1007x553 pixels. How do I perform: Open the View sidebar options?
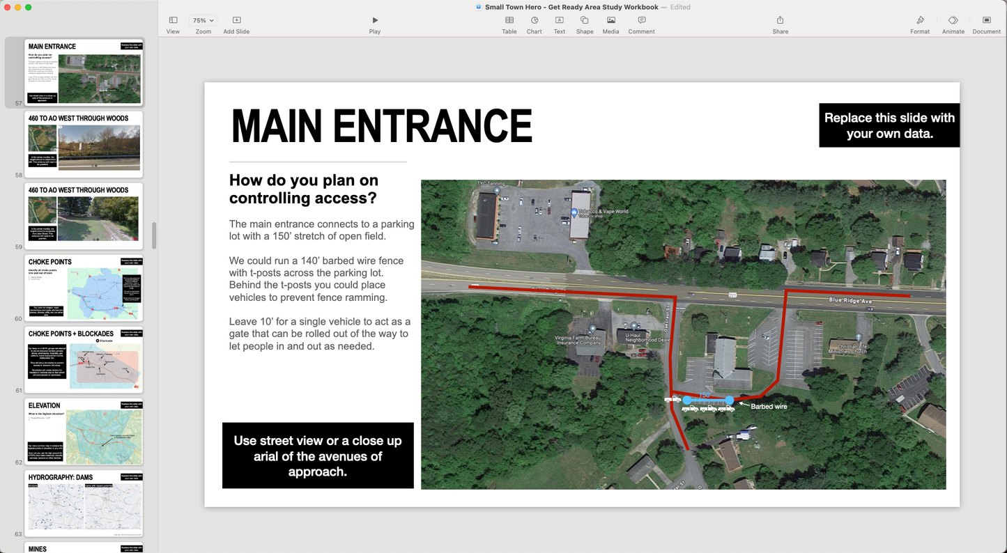click(173, 24)
